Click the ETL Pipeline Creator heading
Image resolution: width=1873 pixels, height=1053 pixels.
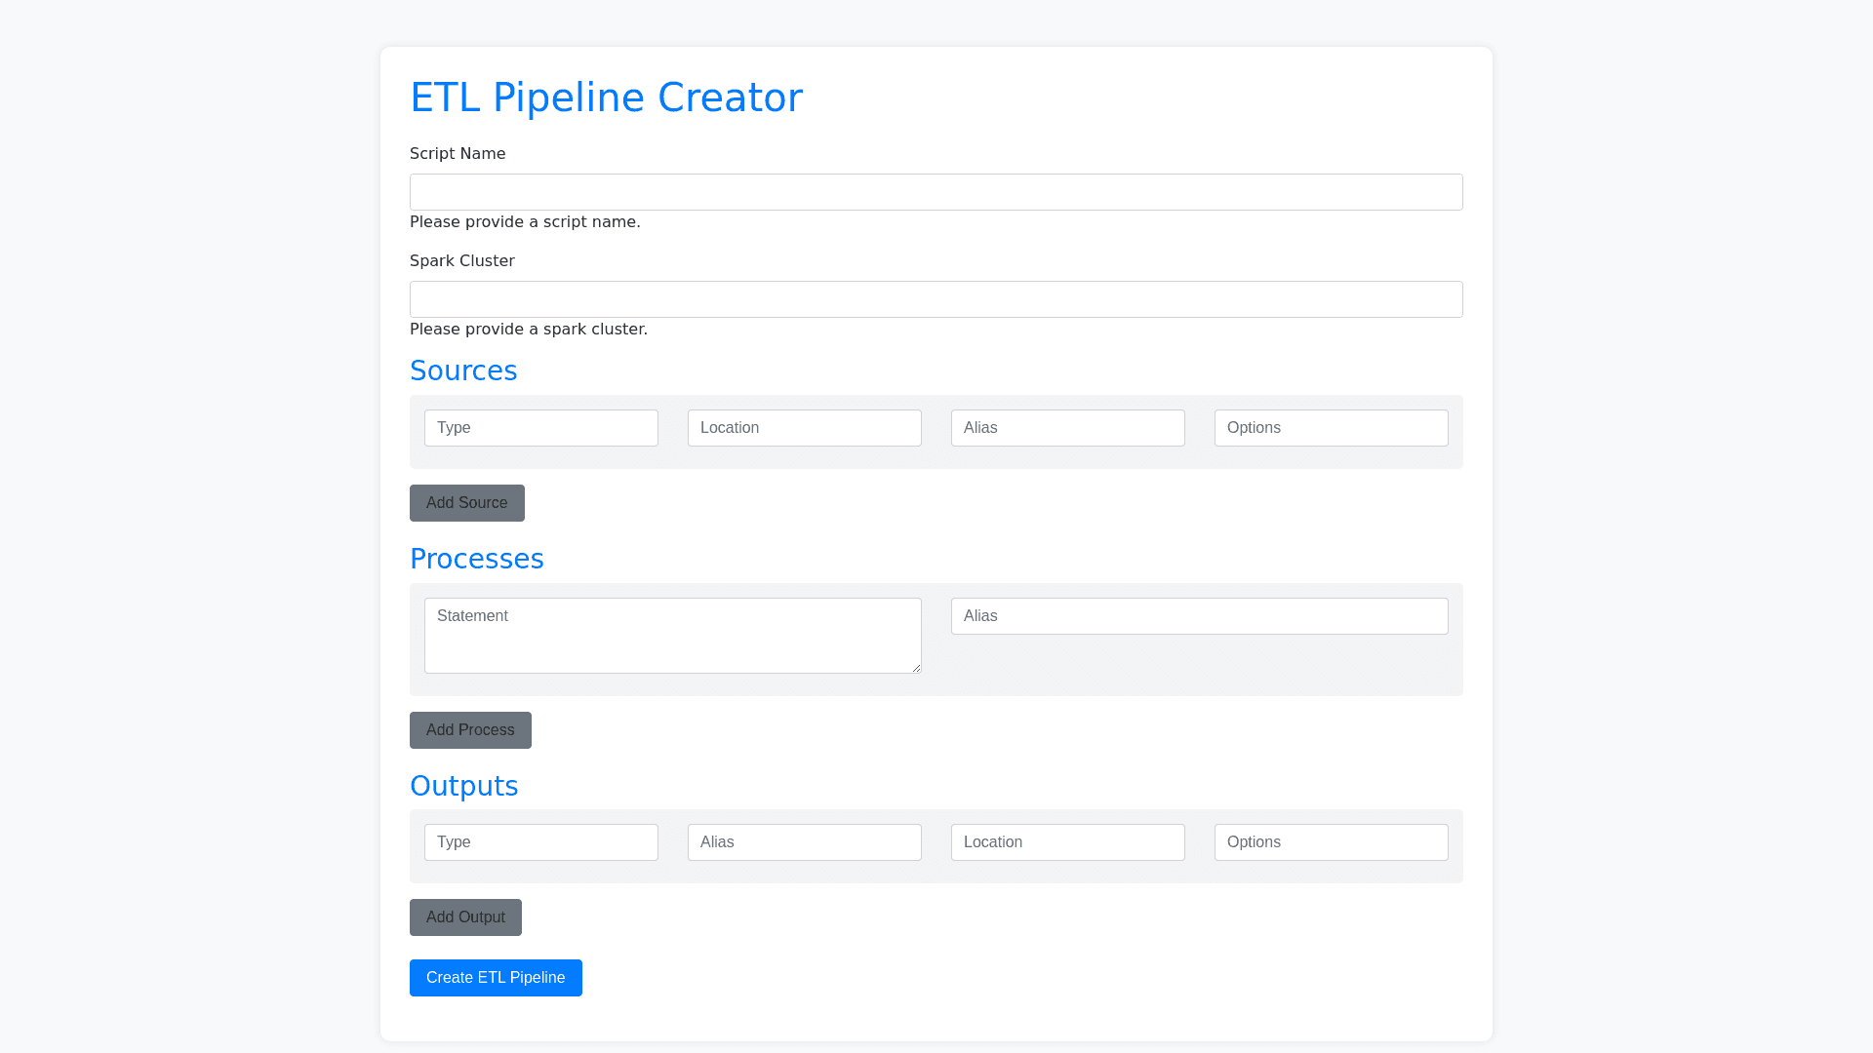pos(606,97)
